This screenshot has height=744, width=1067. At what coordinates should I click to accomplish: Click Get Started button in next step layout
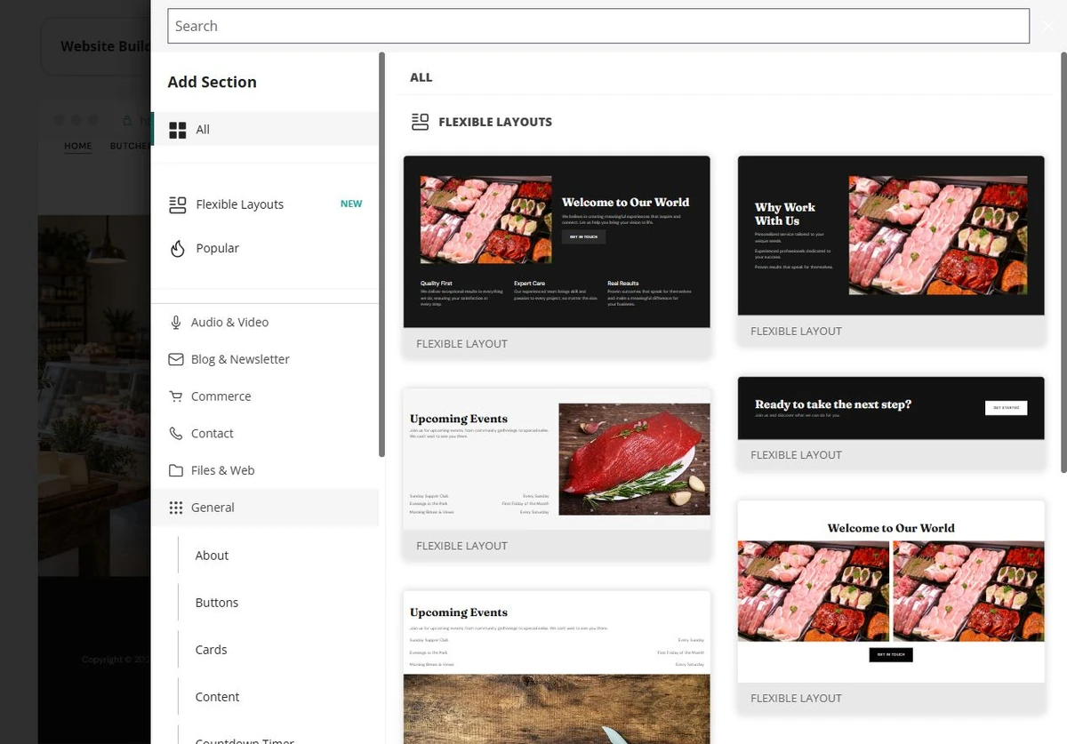(1007, 408)
